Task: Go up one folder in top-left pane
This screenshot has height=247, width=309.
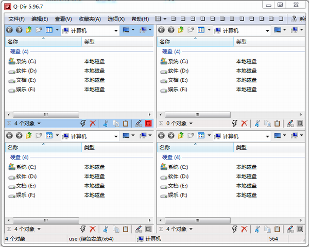Action: 29,30
